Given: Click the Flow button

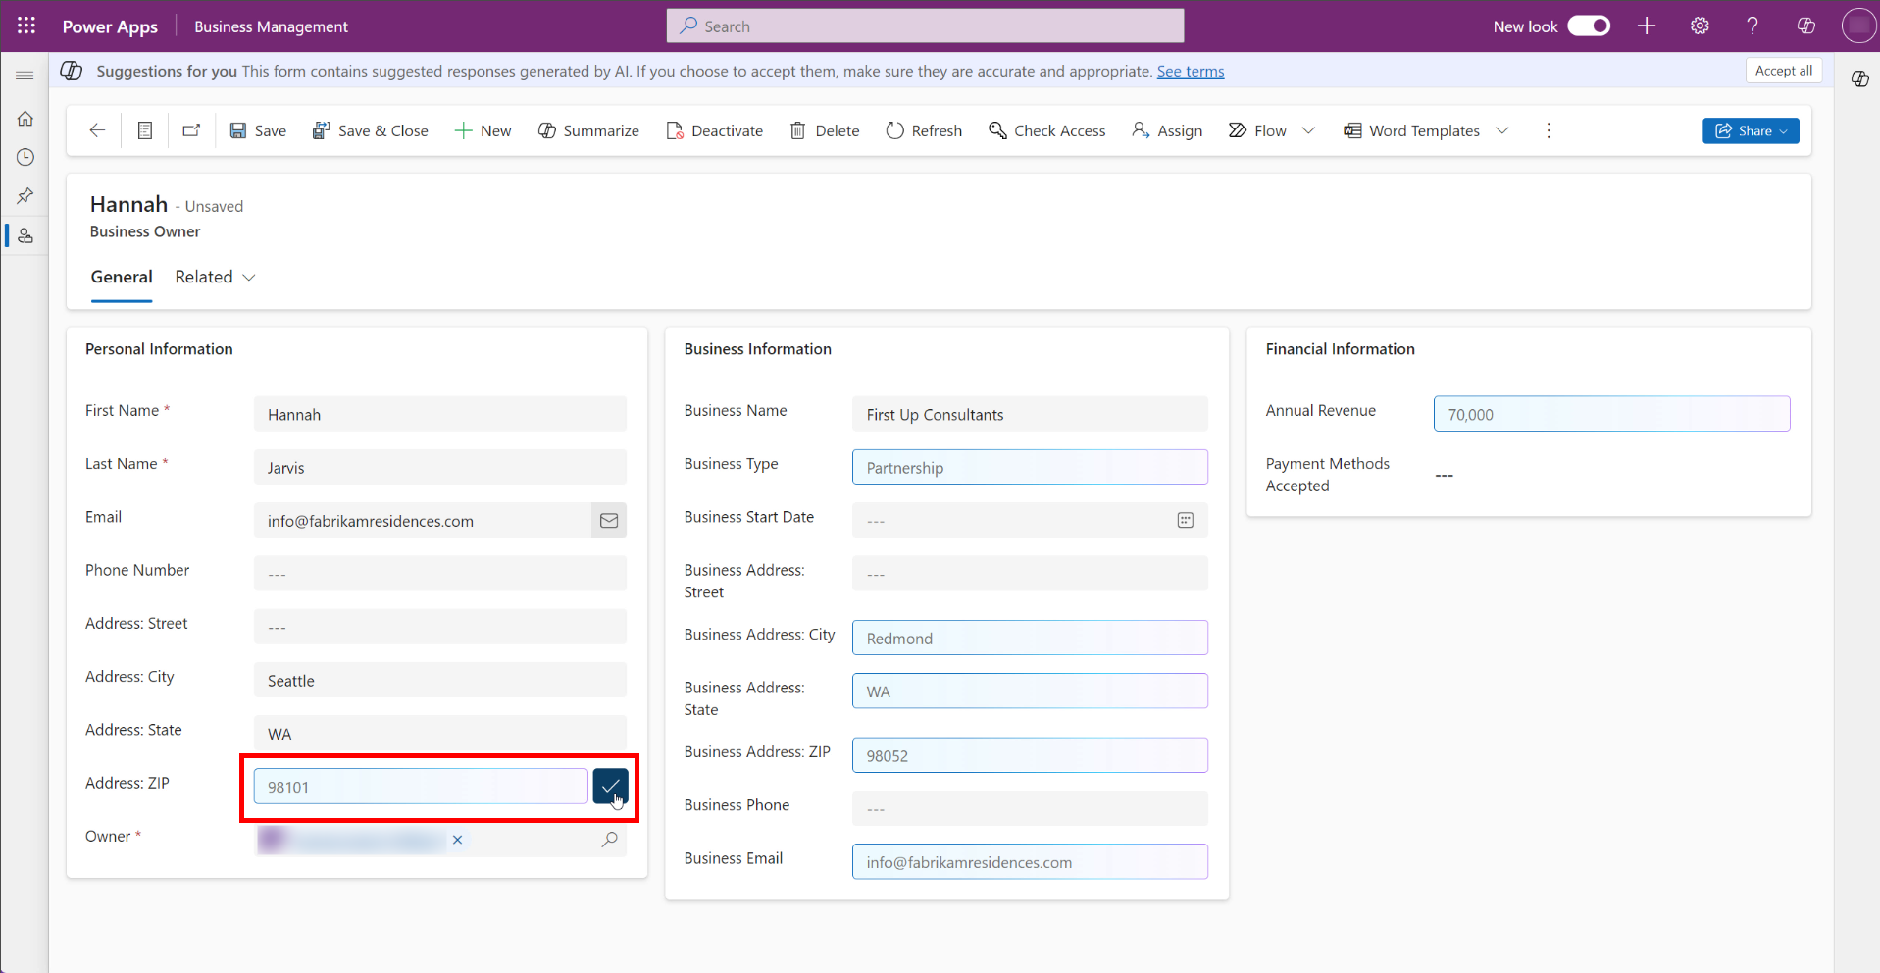Looking at the screenshot, I should pyautogui.click(x=1257, y=130).
